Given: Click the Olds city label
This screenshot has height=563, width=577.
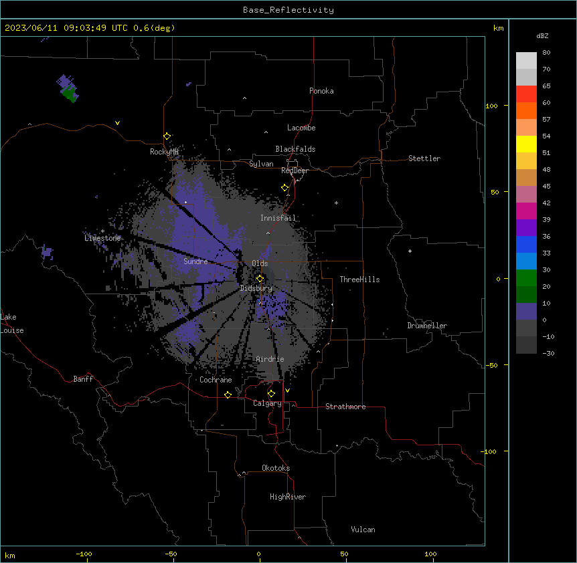Looking at the screenshot, I should (x=260, y=263).
